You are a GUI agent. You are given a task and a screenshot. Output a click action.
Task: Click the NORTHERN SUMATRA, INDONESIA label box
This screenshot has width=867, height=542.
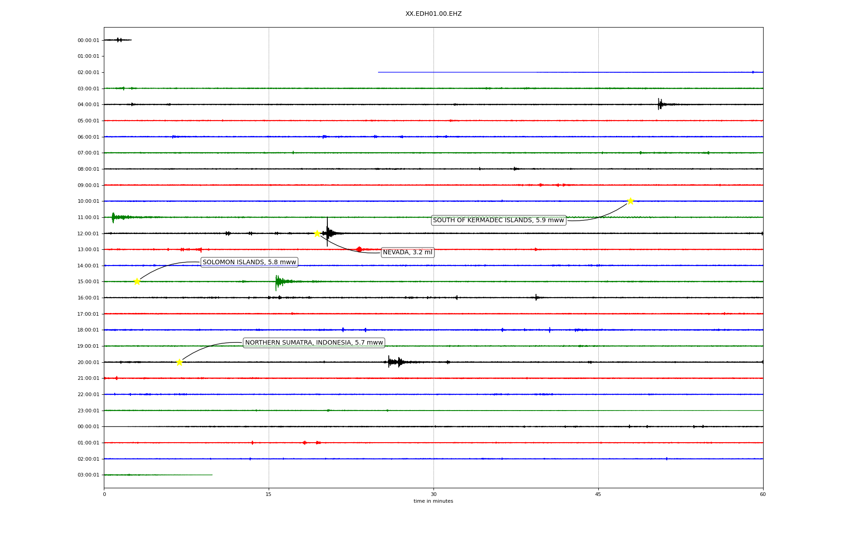(314, 343)
